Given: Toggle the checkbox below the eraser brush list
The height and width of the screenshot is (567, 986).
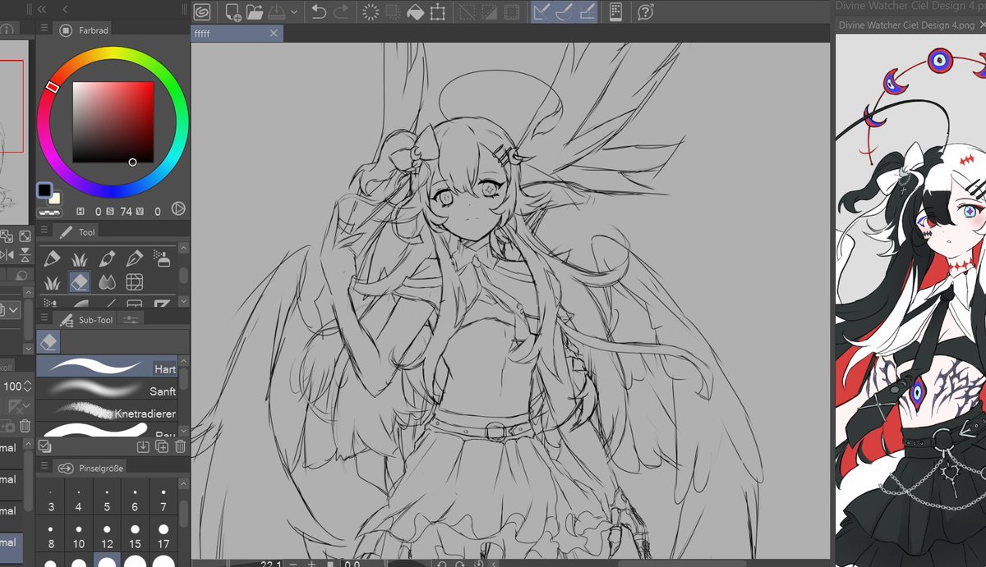Looking at the screenshot, I should tap(44, 446).
